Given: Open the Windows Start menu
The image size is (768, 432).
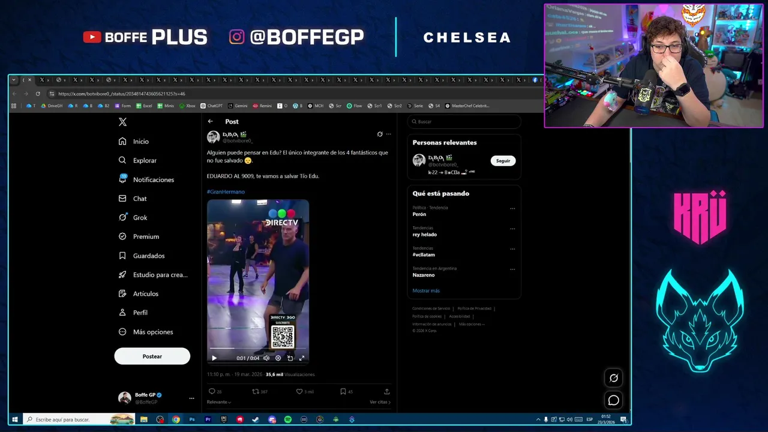Looking at the screenshot, I should click(x=15, y=419).
